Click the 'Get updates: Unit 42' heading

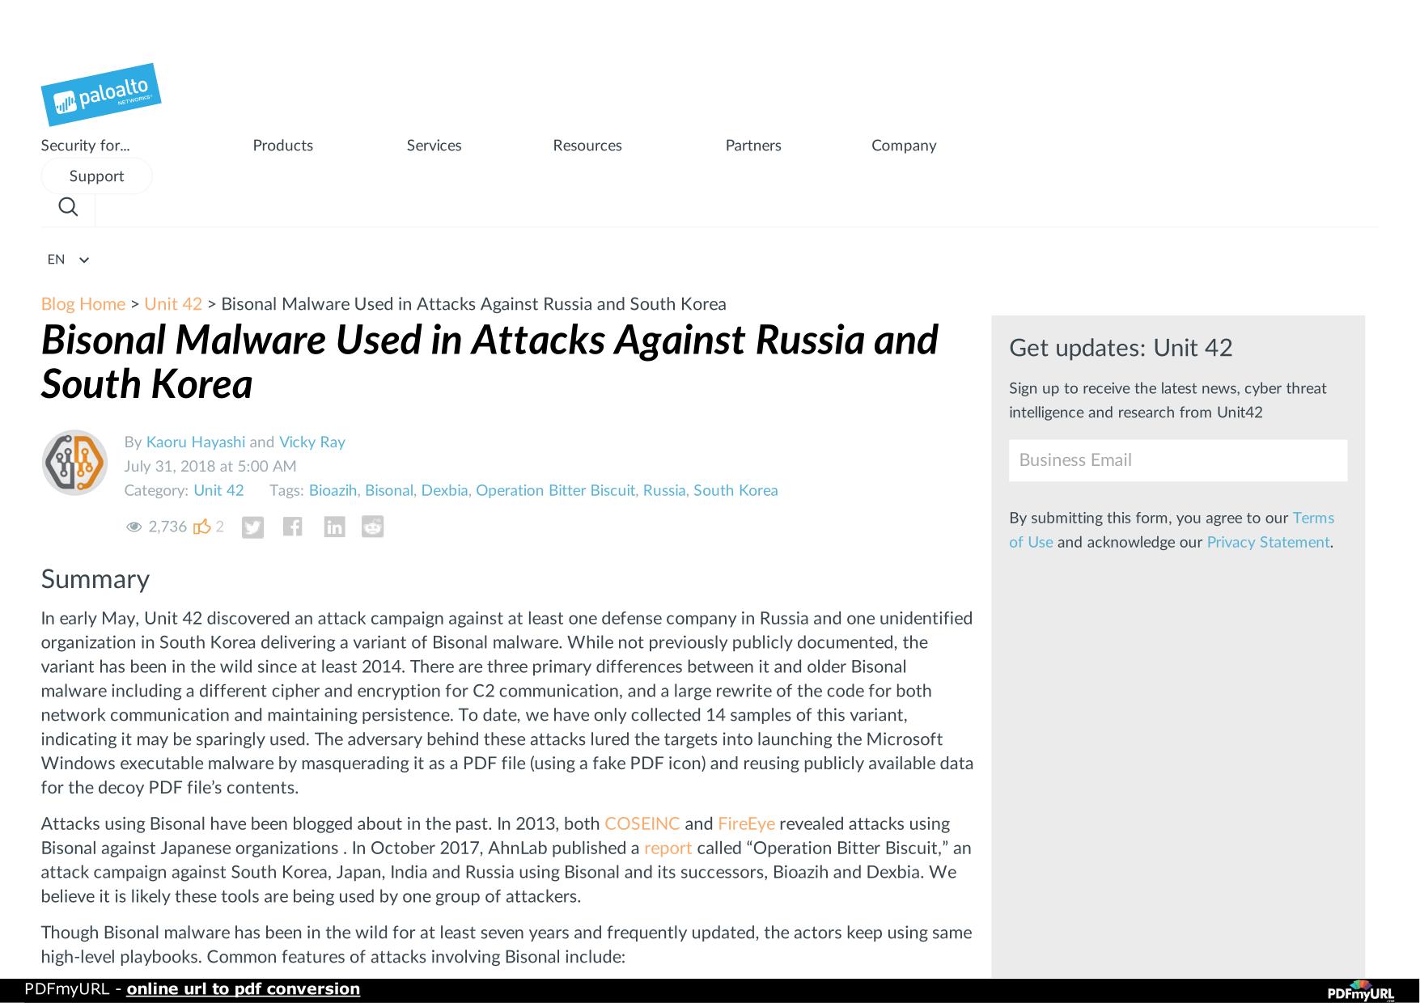(1121, 348)
